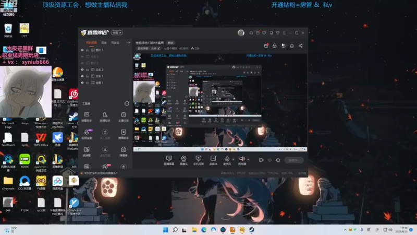Screen dimensions: 417x235
Task: Add a 多媒体 multimedia source
Action: click(x=213, y=160)
